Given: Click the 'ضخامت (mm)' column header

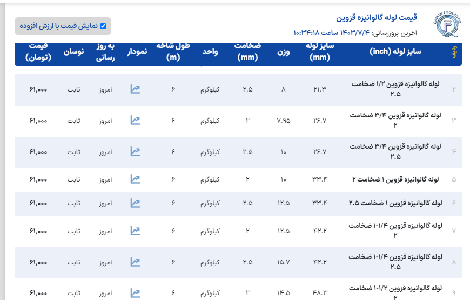Looking at the screenshot, I should pyautogui.click(x=248, y=52).
